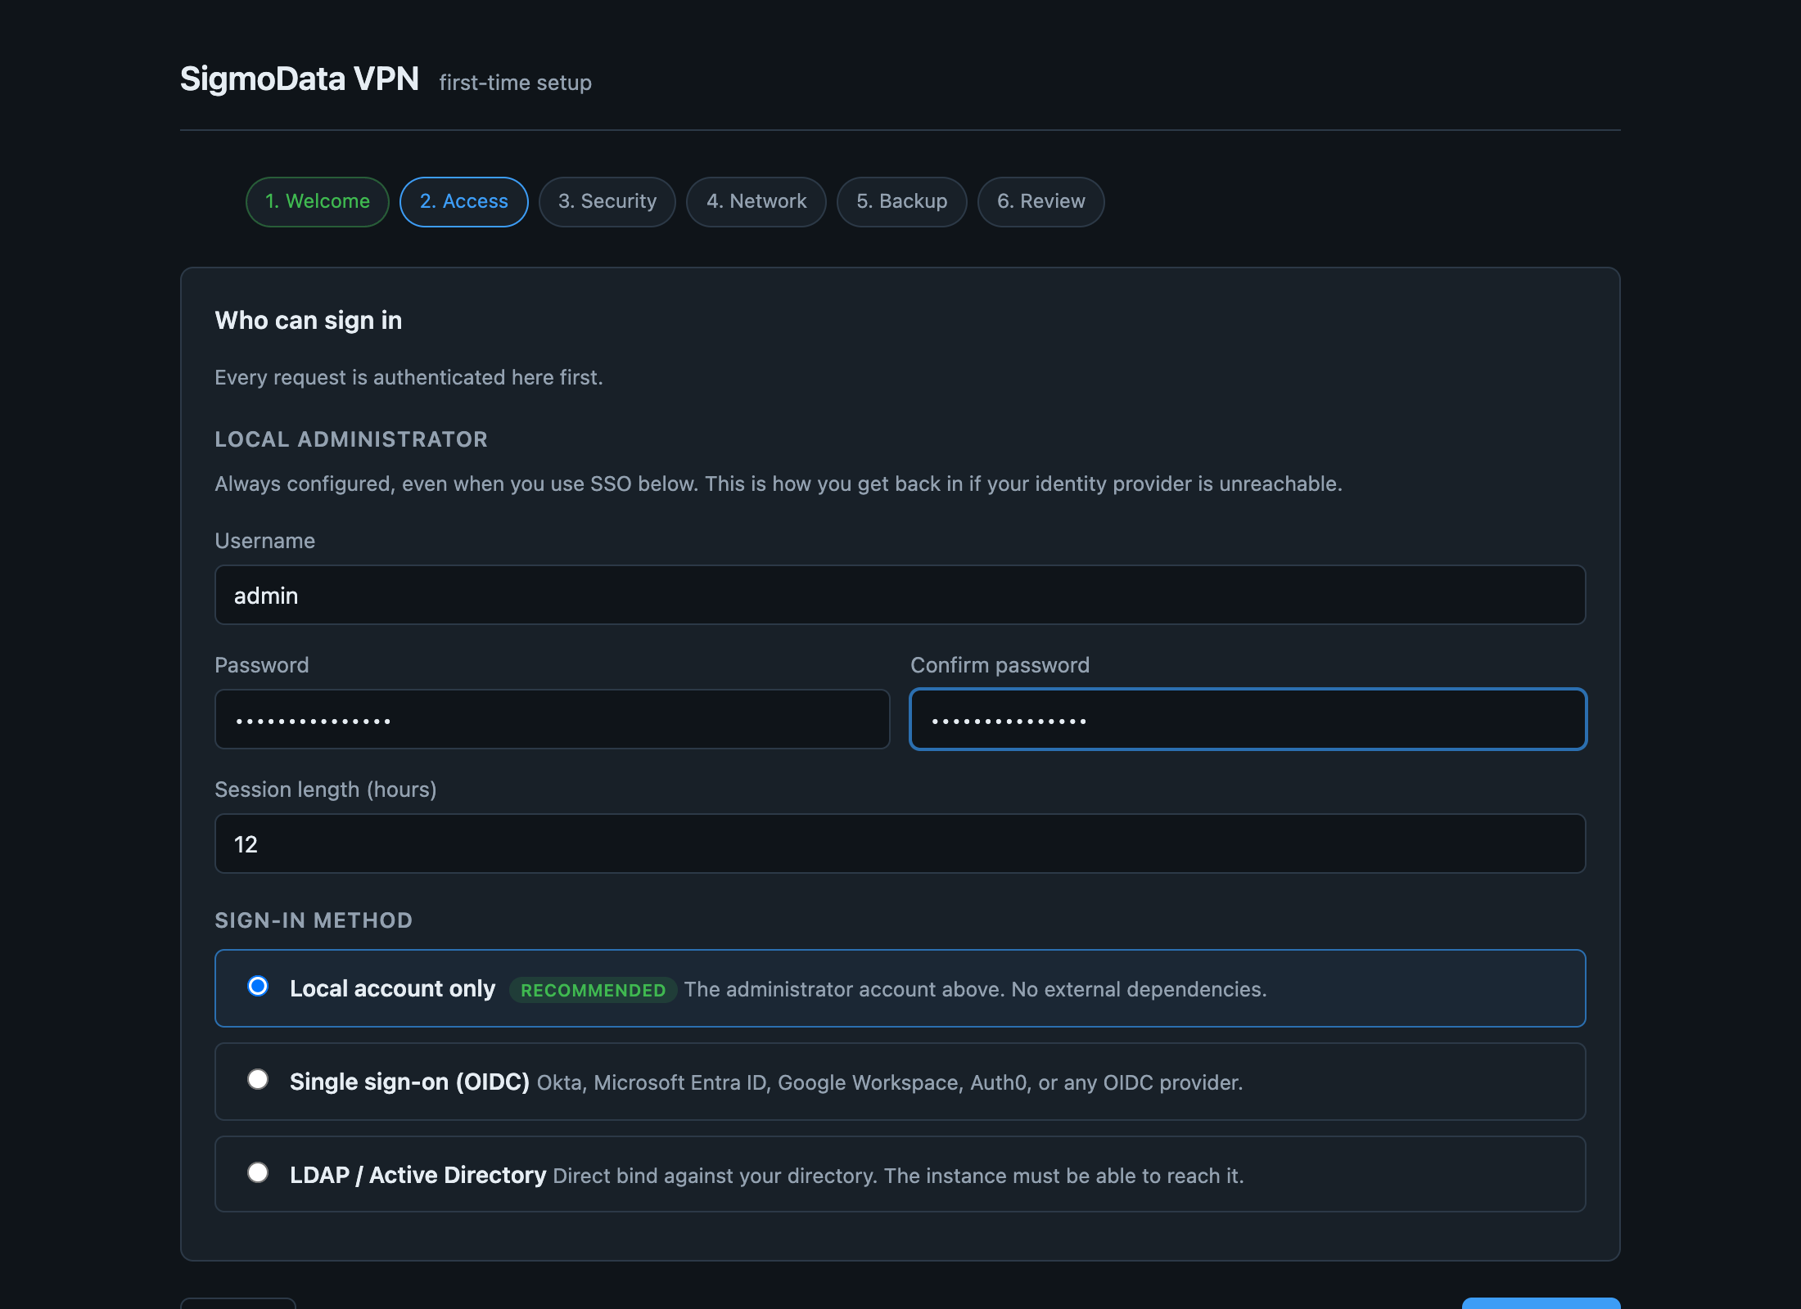Click the 'first-time setup' subtitle

515,83
